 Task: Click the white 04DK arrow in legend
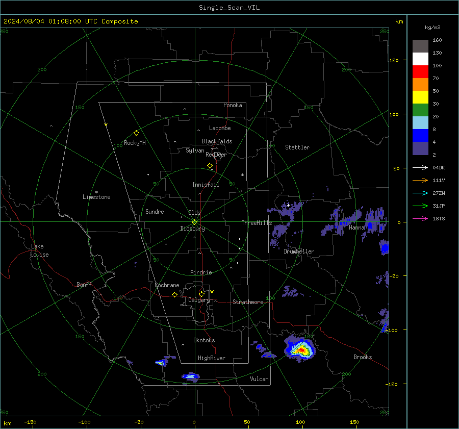point(420,167)
